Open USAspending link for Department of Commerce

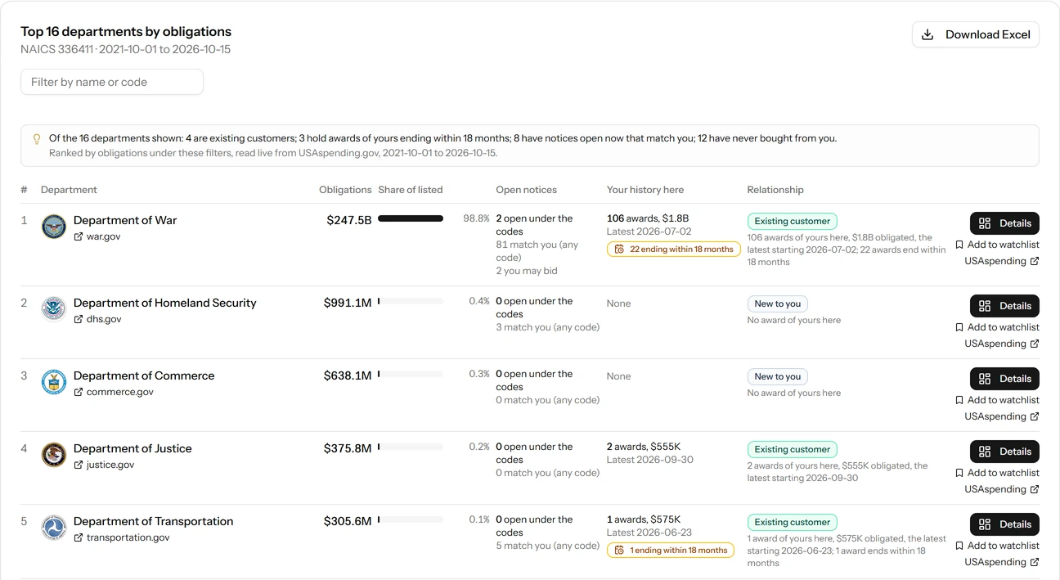pyautogui.click(x=1002, y=416)
